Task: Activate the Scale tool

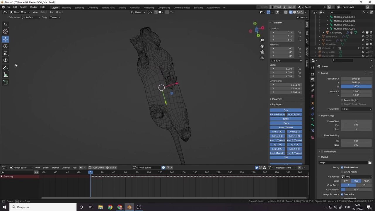Action: coord(6,53)
